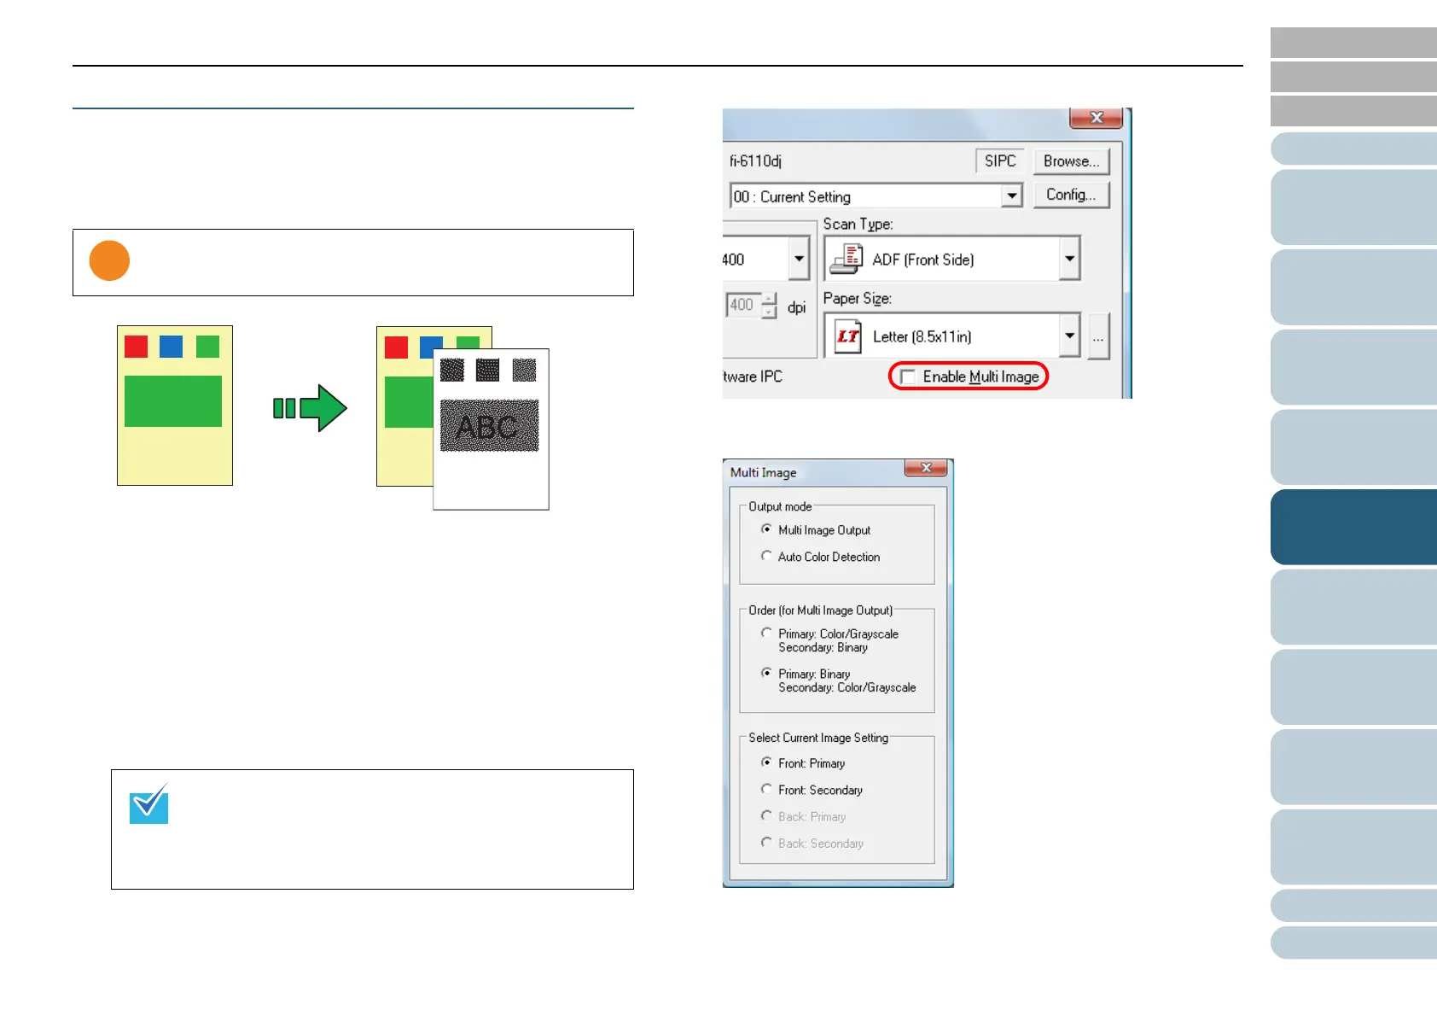Click the LT letter paper icon
This screenshot has width=1437, height=1016.
[x=847, y=336]
